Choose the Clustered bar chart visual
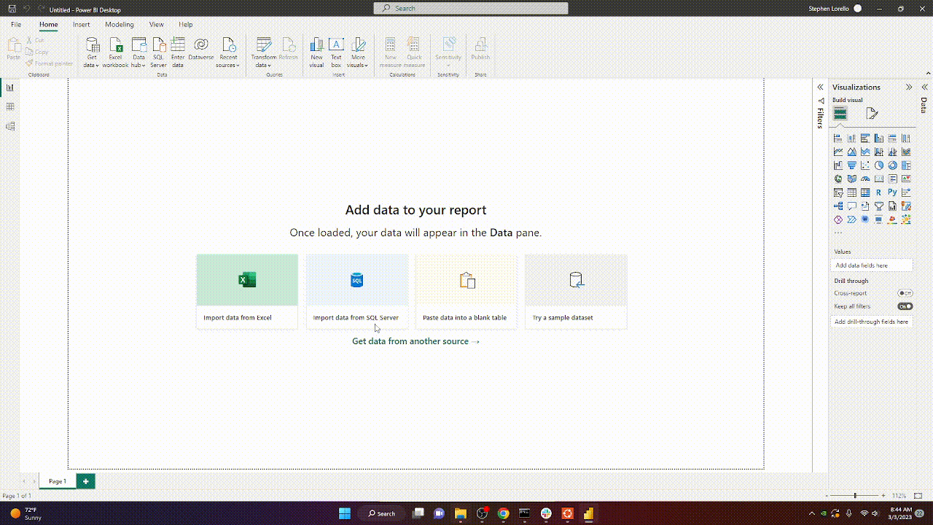The height and width of the screenshot is (525, 933). coord(865,139)
